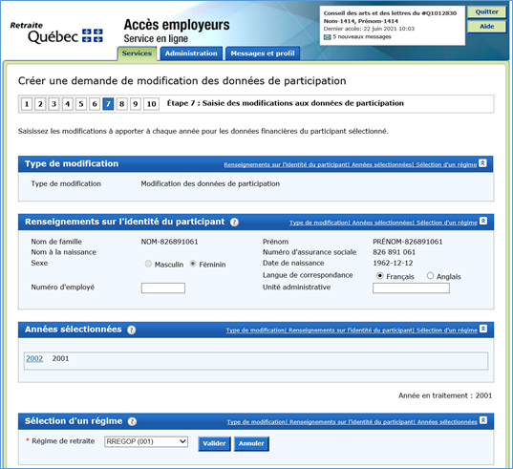513x469 pixels.
Task: Open the Messages et profil tab
Action: click(263, 53)
